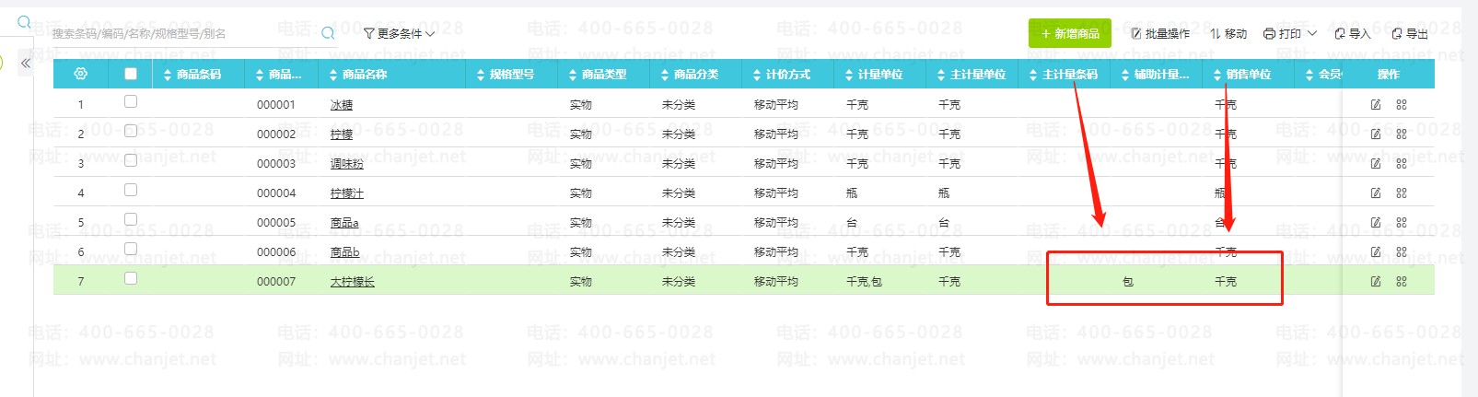
Task: Click the green 新增商品 button
Action: (1069, 33)
